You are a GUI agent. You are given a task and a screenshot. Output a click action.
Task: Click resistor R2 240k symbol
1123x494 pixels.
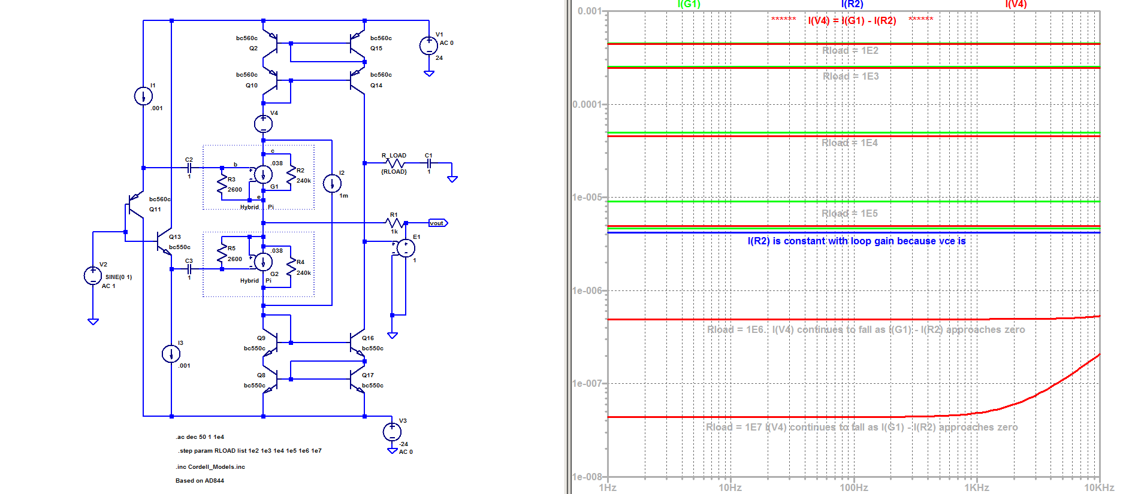291,174
